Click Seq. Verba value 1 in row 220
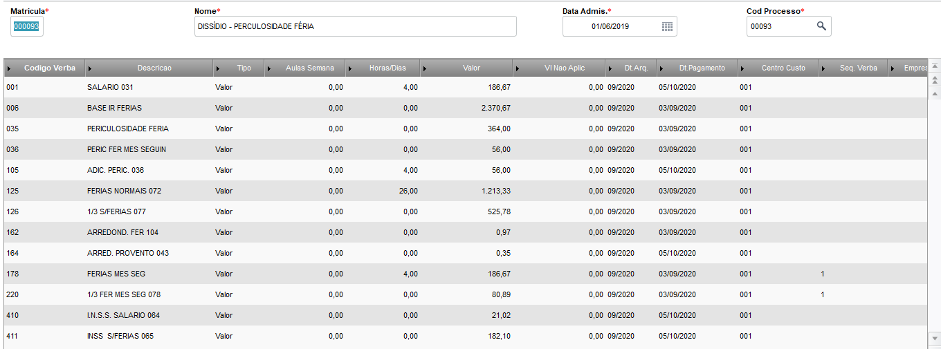The image size is (941, 349). click(x=823, y=294)
